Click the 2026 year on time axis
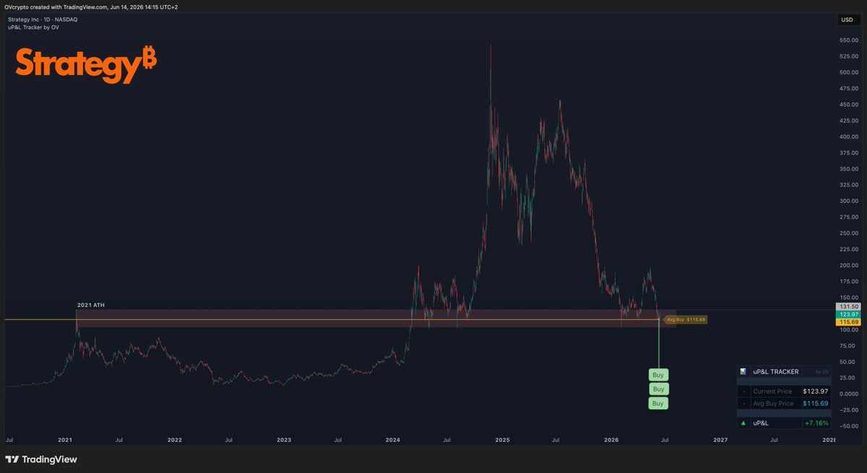 point(611,439)
